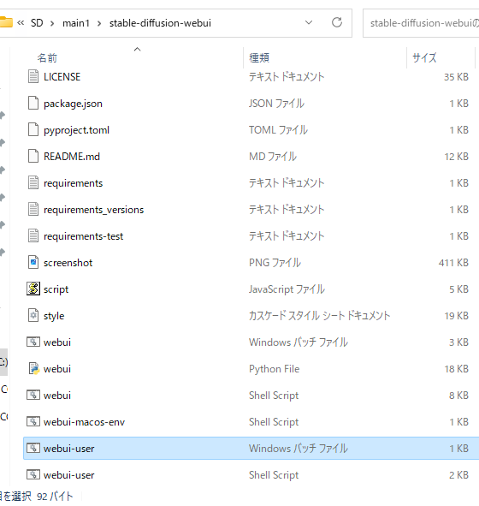This screenshot has height=506, width=479.
Task: Select the requirements file name
Action: coord(74,183)
